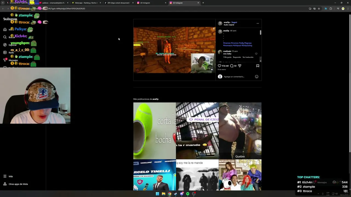Viewport: 351px width, 197px height.
Task: Like matiiasin's comment with small heart
Action: (256, 54)
